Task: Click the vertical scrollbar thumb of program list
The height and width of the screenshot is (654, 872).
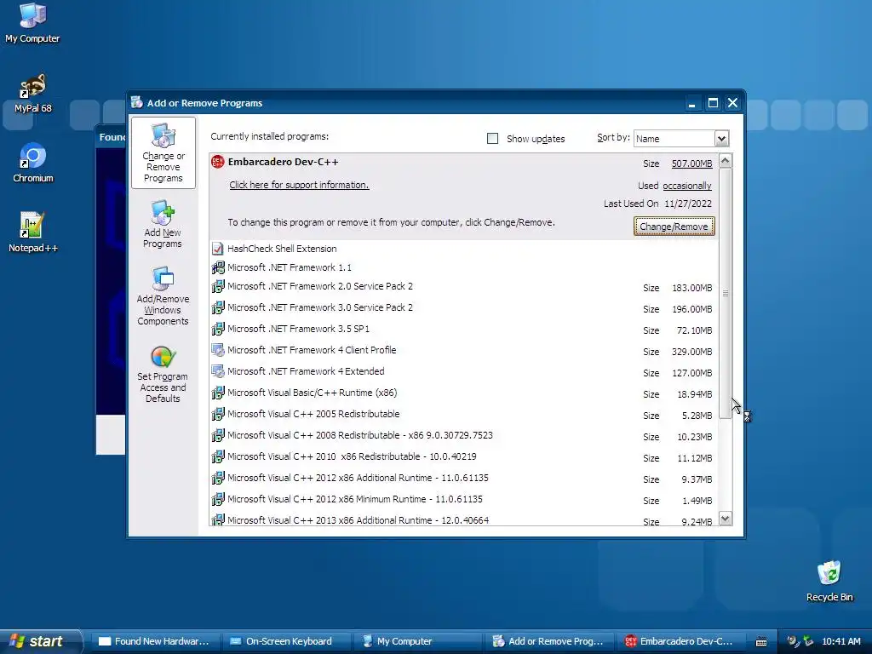Action: tap(726, 293)
